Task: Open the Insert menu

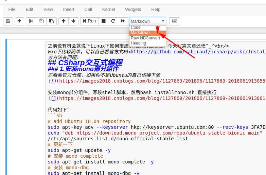Action: click(69, 10)
